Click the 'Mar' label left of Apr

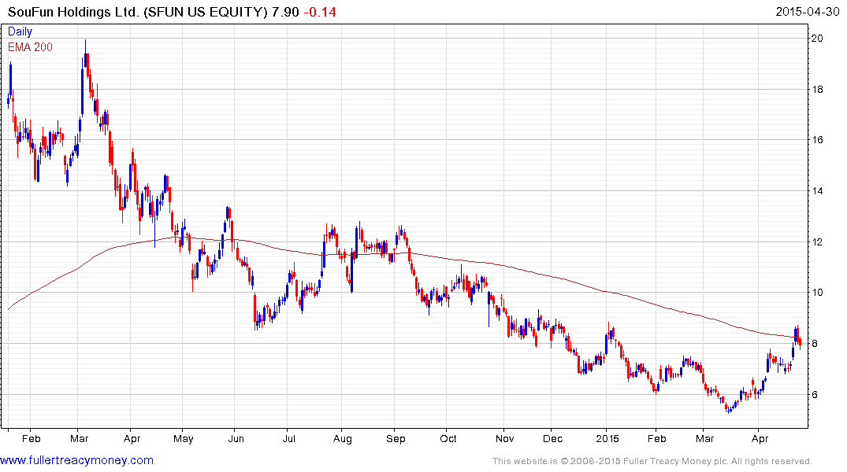[x=80, y=438]
